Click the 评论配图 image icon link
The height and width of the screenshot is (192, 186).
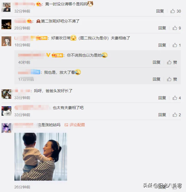tap(75, 125)
